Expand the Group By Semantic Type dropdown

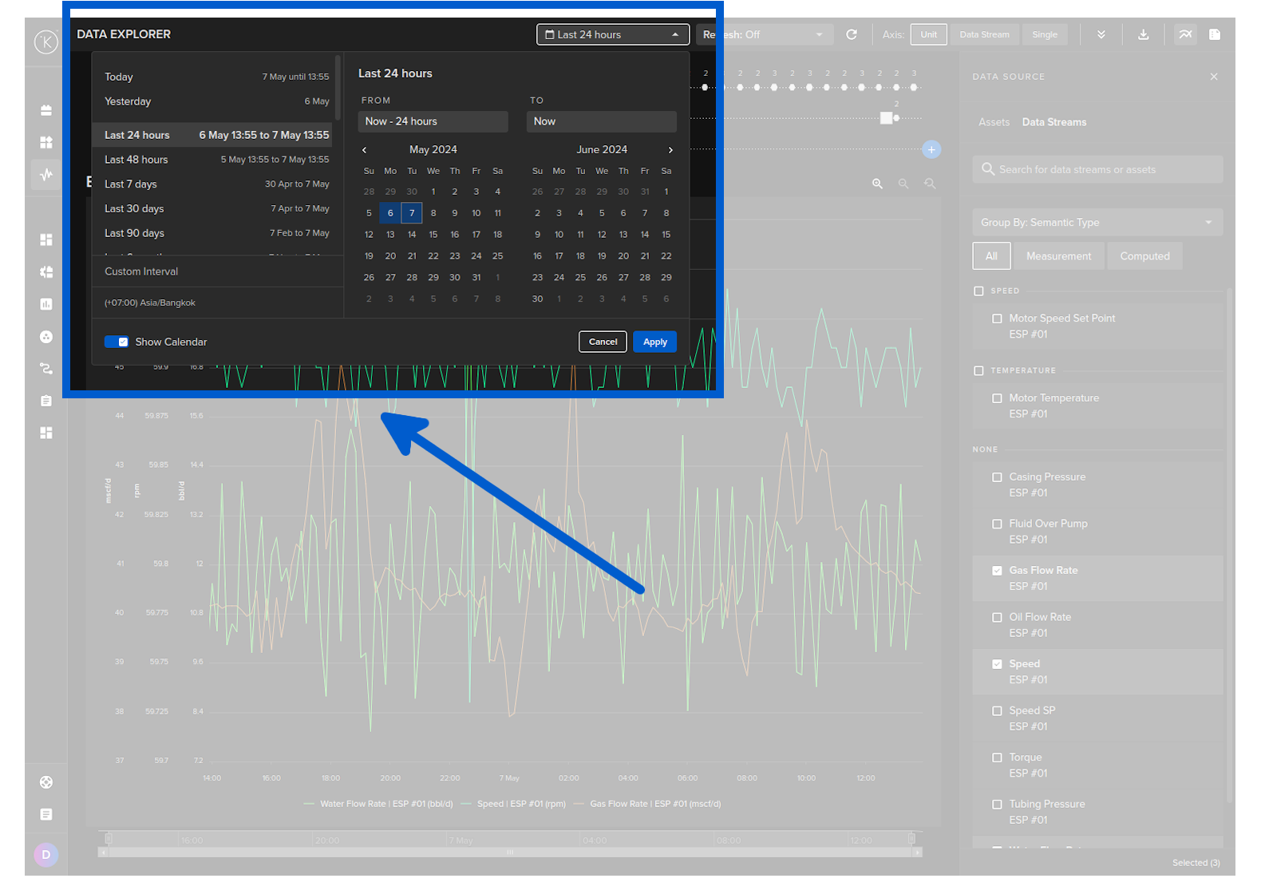coord(1097,223)
